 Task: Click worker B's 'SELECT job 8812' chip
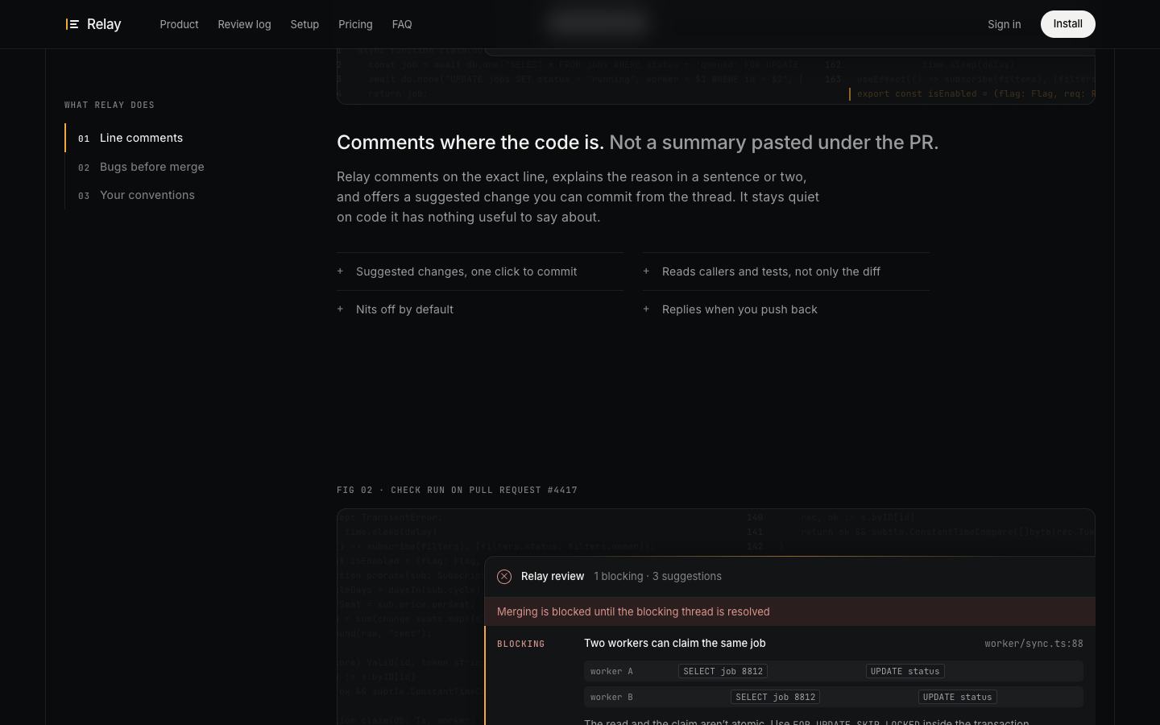coord(775,697)
